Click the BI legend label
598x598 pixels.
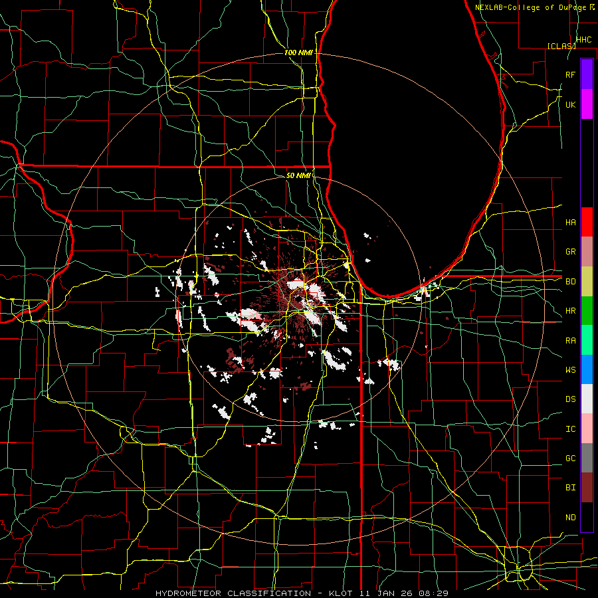click(570, 488)
